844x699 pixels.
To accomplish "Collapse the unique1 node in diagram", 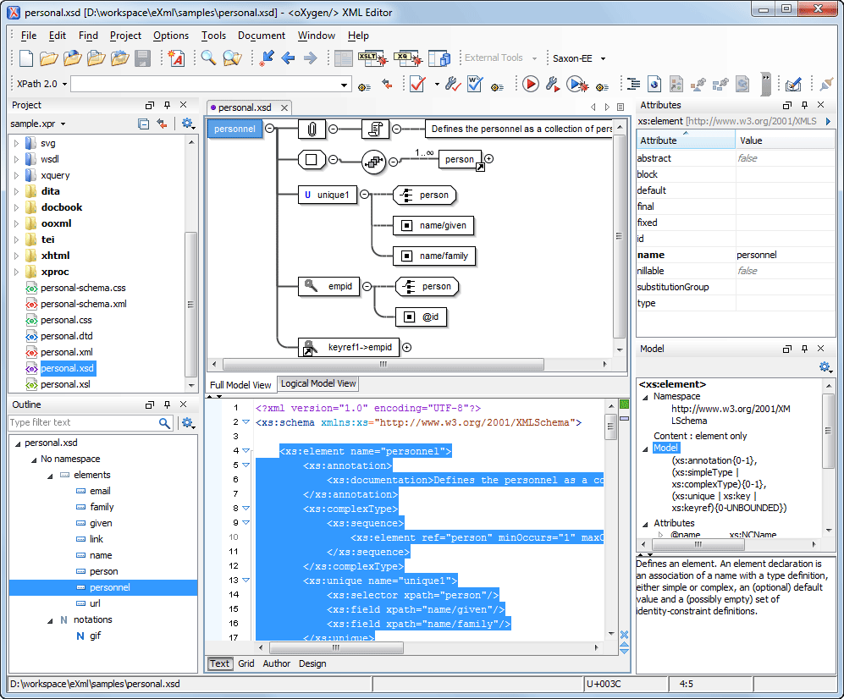I will click(x=365, y=195).
